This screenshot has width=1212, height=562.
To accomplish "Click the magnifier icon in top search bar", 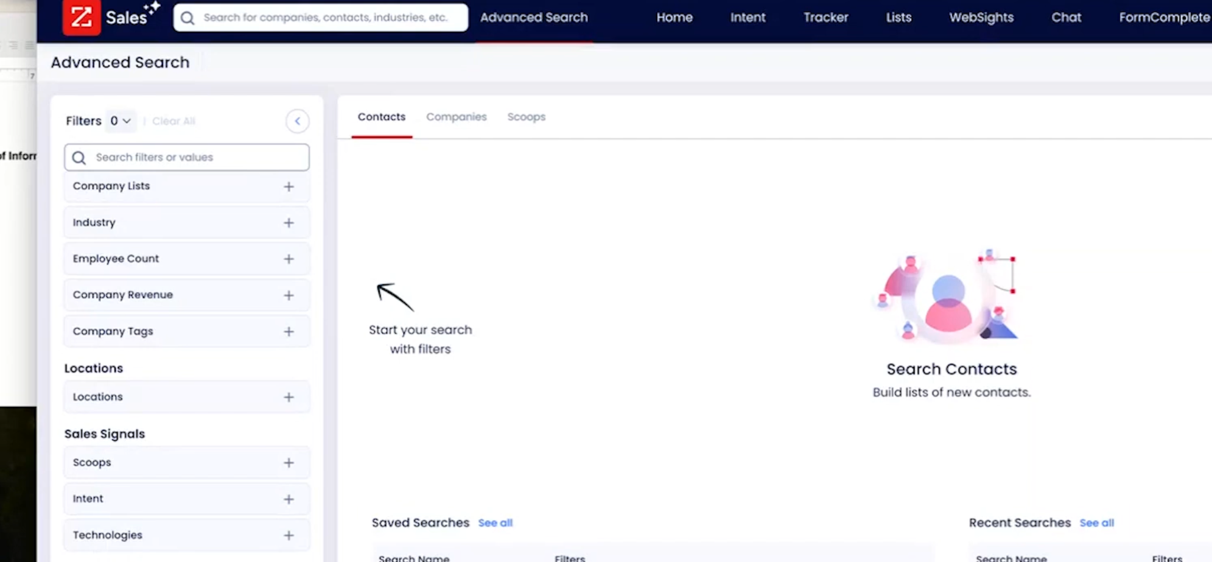I will pos(187,18).
